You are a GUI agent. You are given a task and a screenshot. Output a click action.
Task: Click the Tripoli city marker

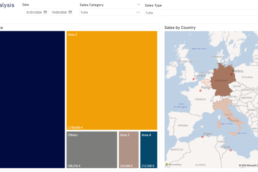tap(230, 150)
